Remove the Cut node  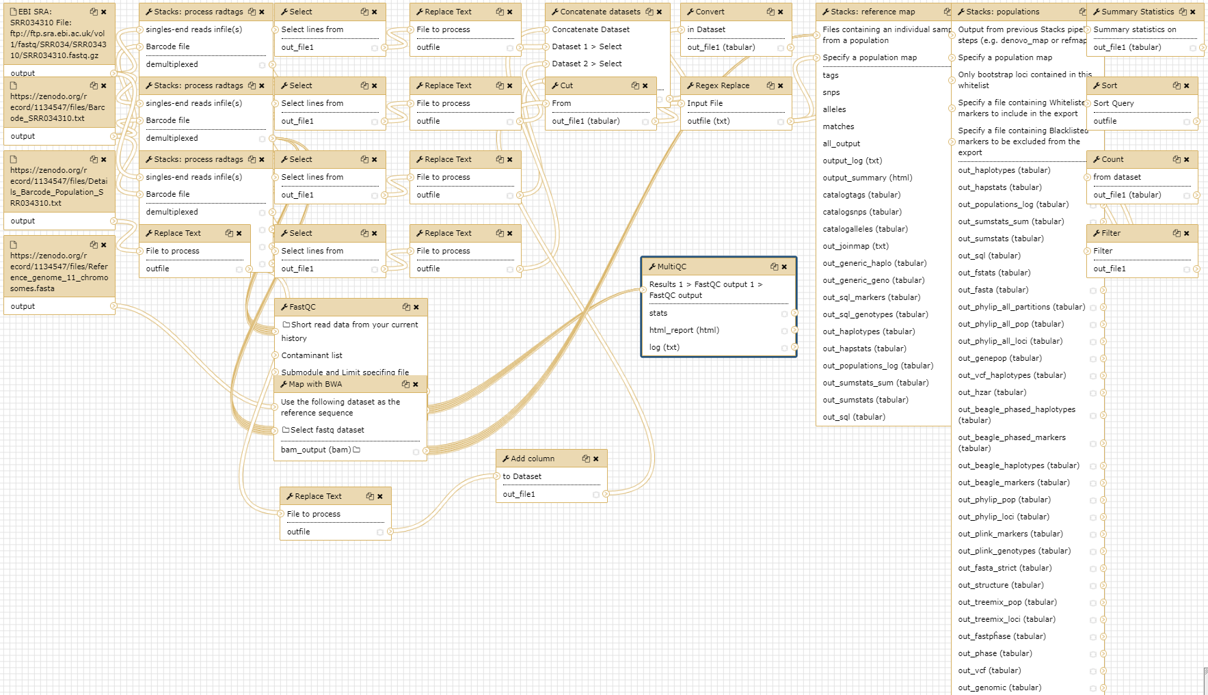click(x=645, y=85)
